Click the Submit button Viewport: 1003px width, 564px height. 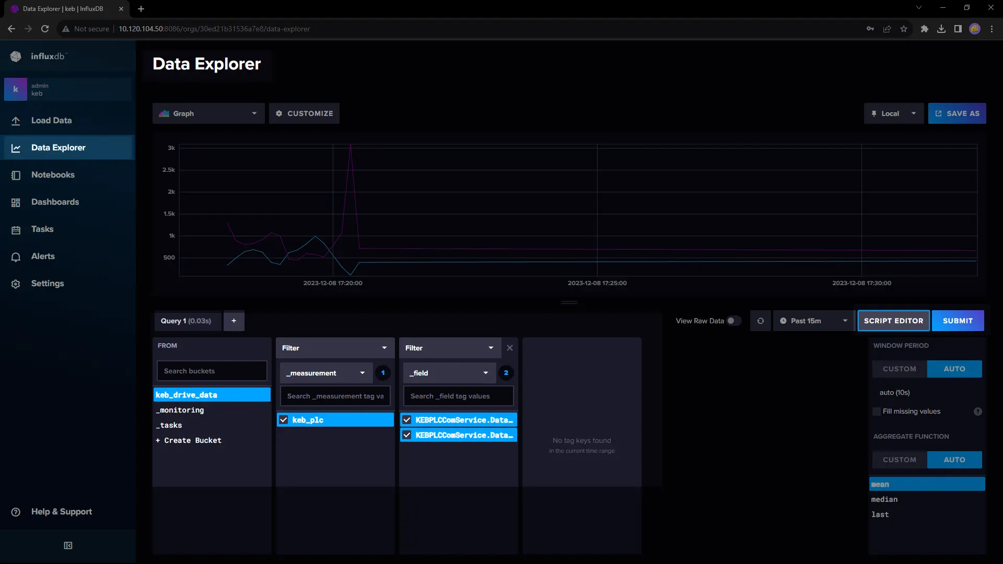pyautogui.click(x=958, y=321)
